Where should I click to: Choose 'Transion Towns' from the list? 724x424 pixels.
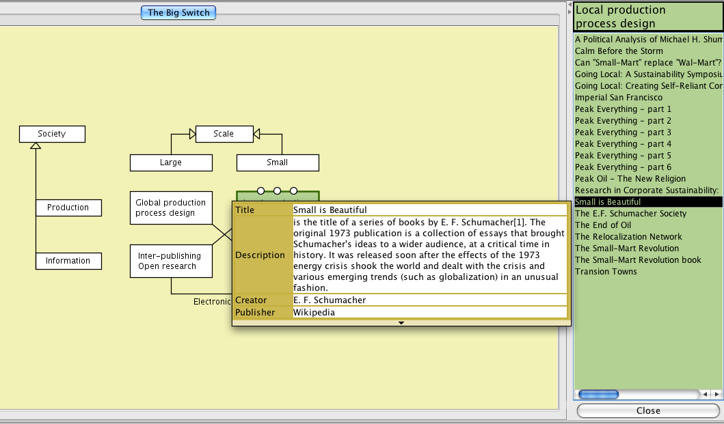tap(606, 272)
